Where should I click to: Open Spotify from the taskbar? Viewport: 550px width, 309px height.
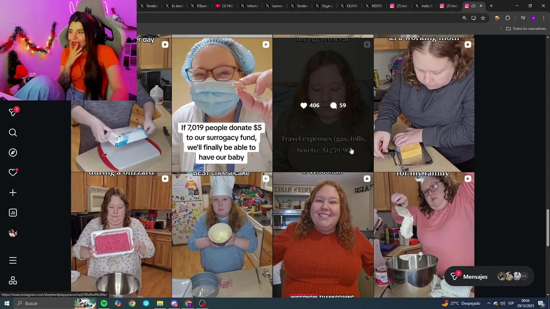pos(104,303)
